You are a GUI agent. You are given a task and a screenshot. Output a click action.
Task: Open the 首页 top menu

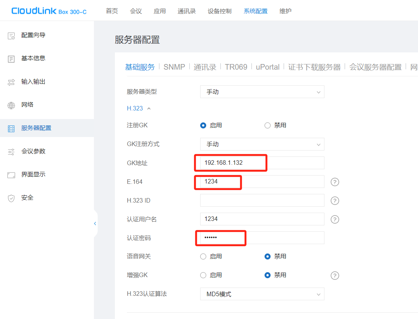click(x=112, y=11)
